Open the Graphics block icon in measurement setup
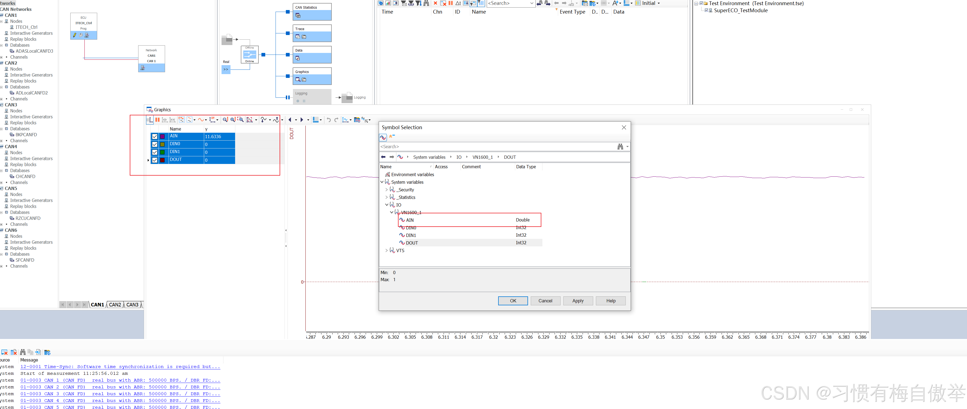Viewport: 967px width, 409px height. (x=298, y=80)
